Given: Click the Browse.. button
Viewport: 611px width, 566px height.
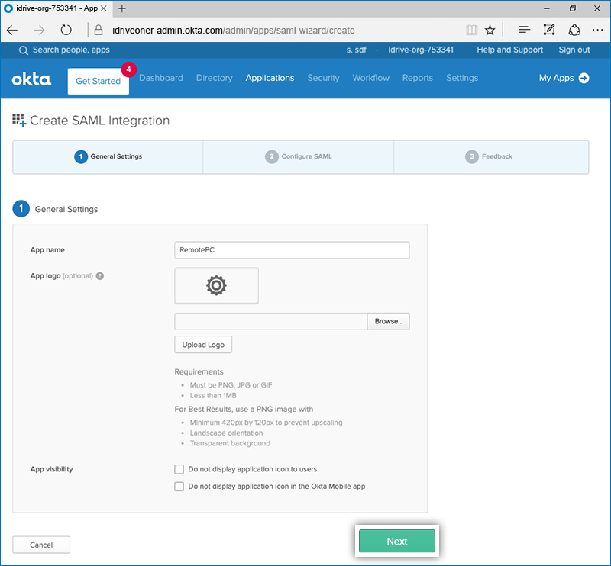Looking at the screenshot, I should pyautogui.click(x=388, y=321).
